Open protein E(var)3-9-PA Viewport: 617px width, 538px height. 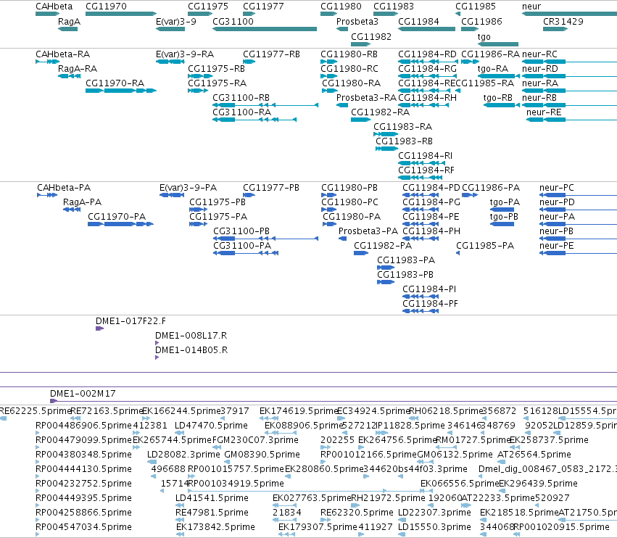point(172,195)
